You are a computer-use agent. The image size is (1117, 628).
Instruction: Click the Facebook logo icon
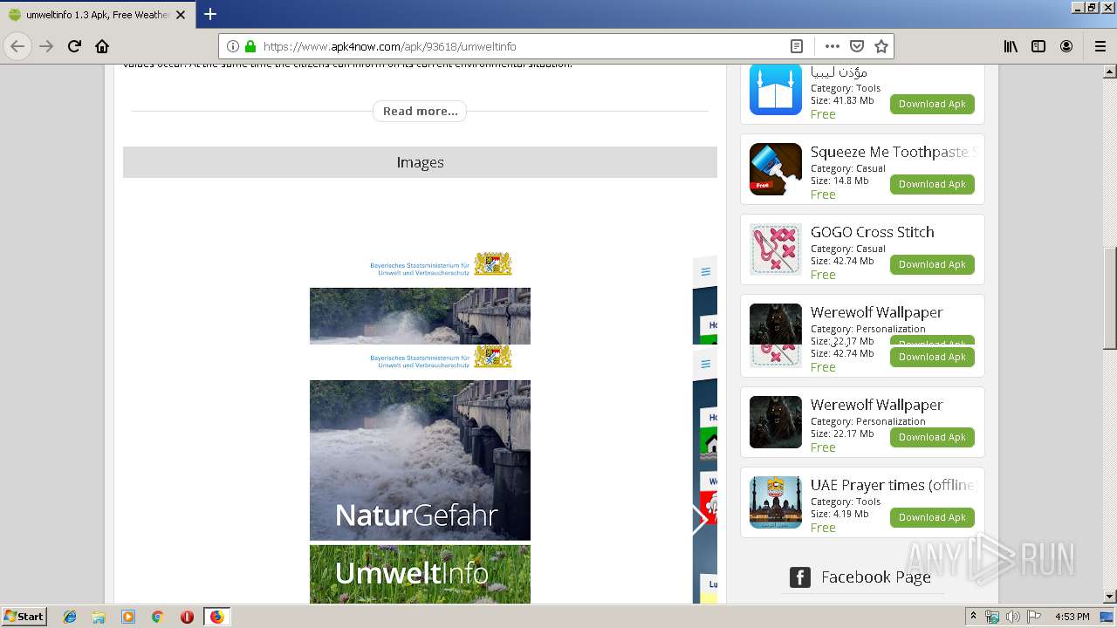coord(800,577)
